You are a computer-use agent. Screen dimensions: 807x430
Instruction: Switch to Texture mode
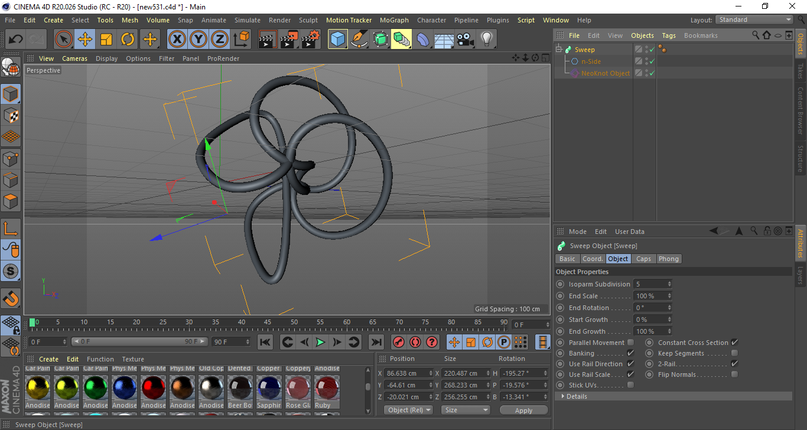tap(11, 115)
